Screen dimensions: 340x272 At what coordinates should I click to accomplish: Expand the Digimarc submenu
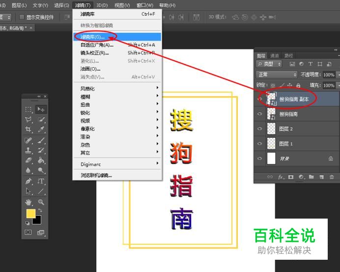(x=118, y=164)
